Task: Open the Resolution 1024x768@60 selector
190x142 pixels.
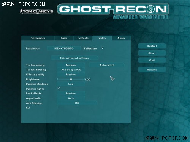Action: (64, 48)
